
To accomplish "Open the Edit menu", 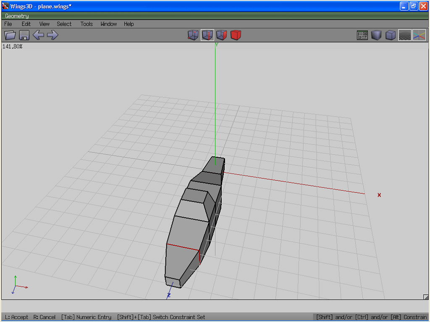I will (26, 24).
